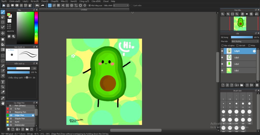Open the color palette icon in Màu panel
Screen dimensions: 260x135
(9, 36)
